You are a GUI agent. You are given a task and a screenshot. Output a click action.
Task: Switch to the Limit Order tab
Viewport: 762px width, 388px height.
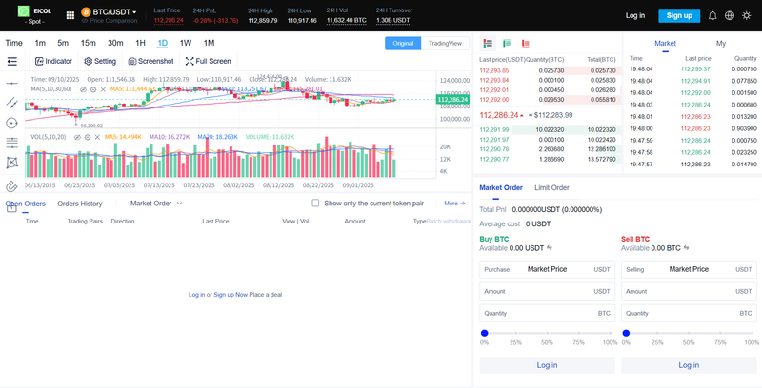point(551,187)
